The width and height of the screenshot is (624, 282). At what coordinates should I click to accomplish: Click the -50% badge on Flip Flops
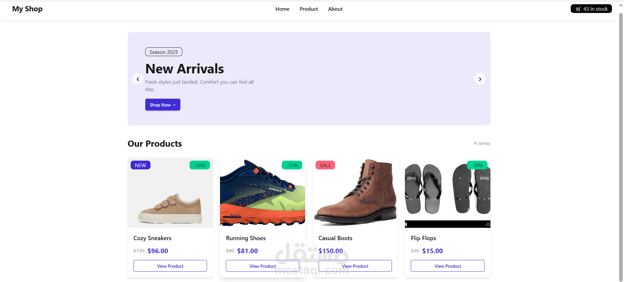coord(477,165)
